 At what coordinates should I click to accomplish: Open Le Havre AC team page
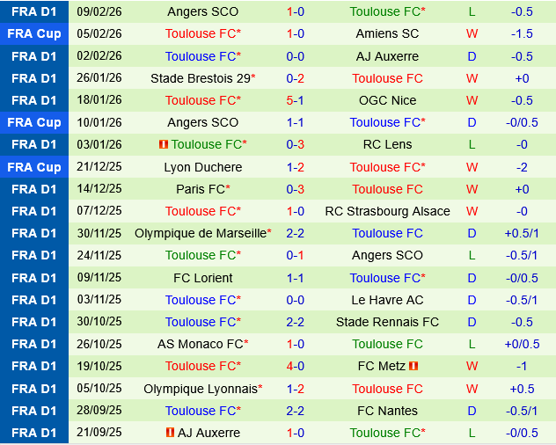pyautogui.click(x=387, y=300)
